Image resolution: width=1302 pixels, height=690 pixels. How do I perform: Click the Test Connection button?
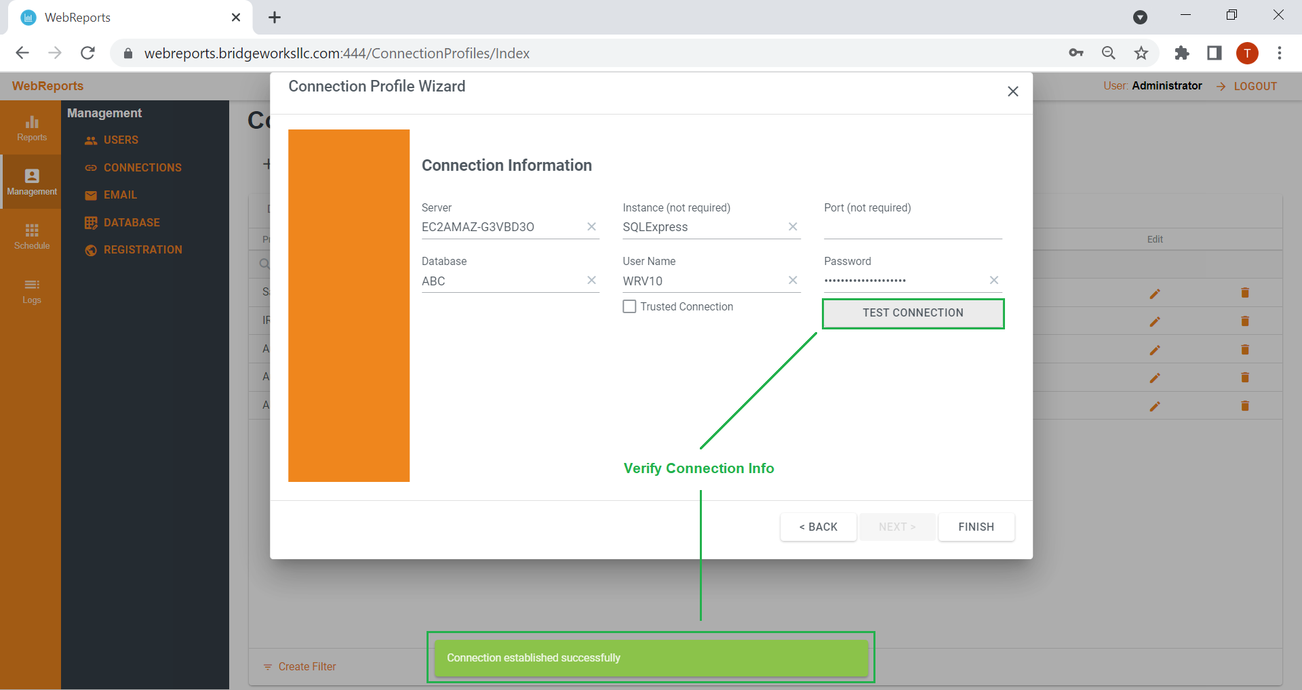913,313
